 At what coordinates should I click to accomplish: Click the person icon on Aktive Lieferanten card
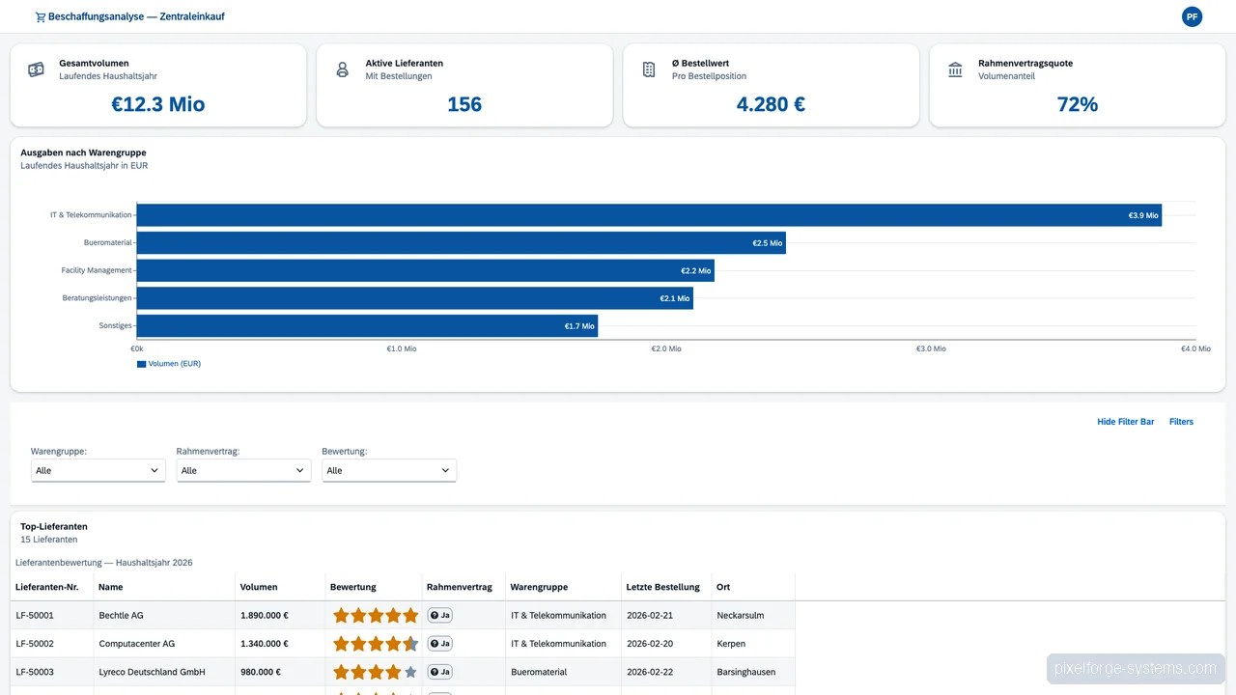tap(342, 69)
